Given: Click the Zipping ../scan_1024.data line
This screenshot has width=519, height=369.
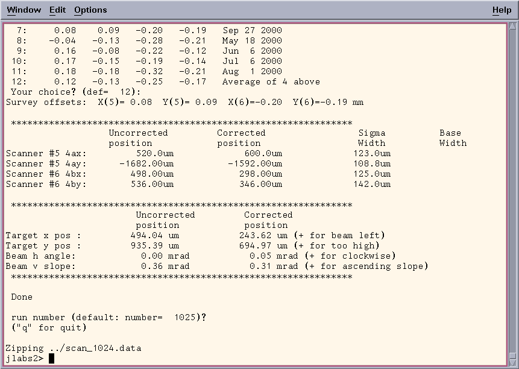Looking at the screenshot, I should tap(74, 348).
